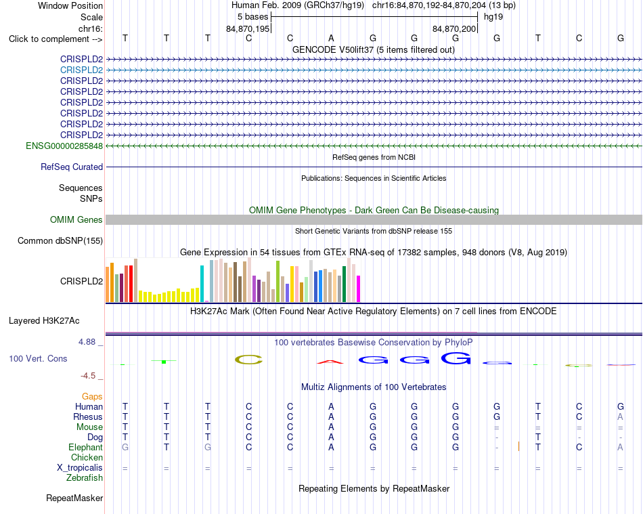This screenshot has width=643, height=514.
Task: Click the faded A base in Rhesus row
Action: pos(620,416)
